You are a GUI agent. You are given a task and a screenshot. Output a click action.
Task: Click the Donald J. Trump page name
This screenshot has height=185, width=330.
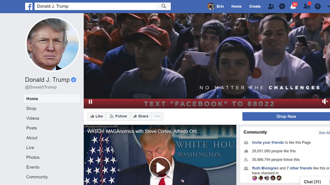coord(47,80)
